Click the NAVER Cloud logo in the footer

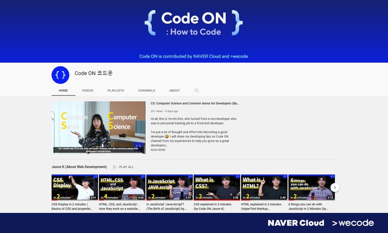tap(296, 223)
